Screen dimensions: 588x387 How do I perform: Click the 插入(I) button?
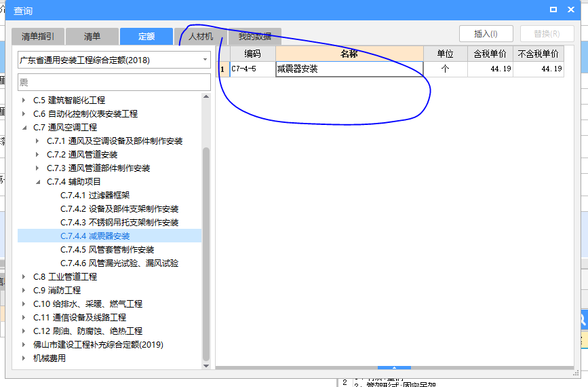486,34
